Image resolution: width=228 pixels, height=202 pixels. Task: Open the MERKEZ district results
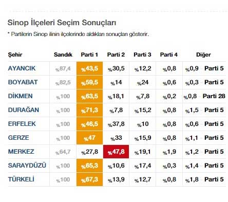tap(21, 152)
